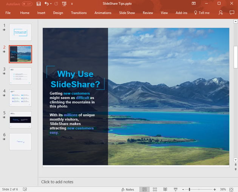
Task: Select slide 1 thumbnail
Action: [x=20, y=32]
